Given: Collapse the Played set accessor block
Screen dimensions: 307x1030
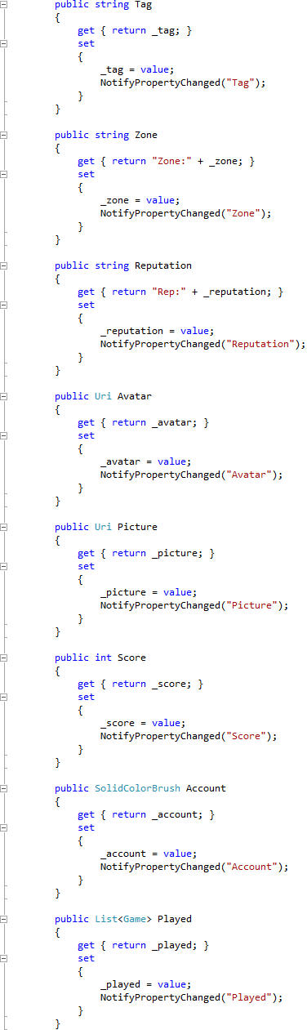Looking at the screenshot, I should [x=4, y=958].
